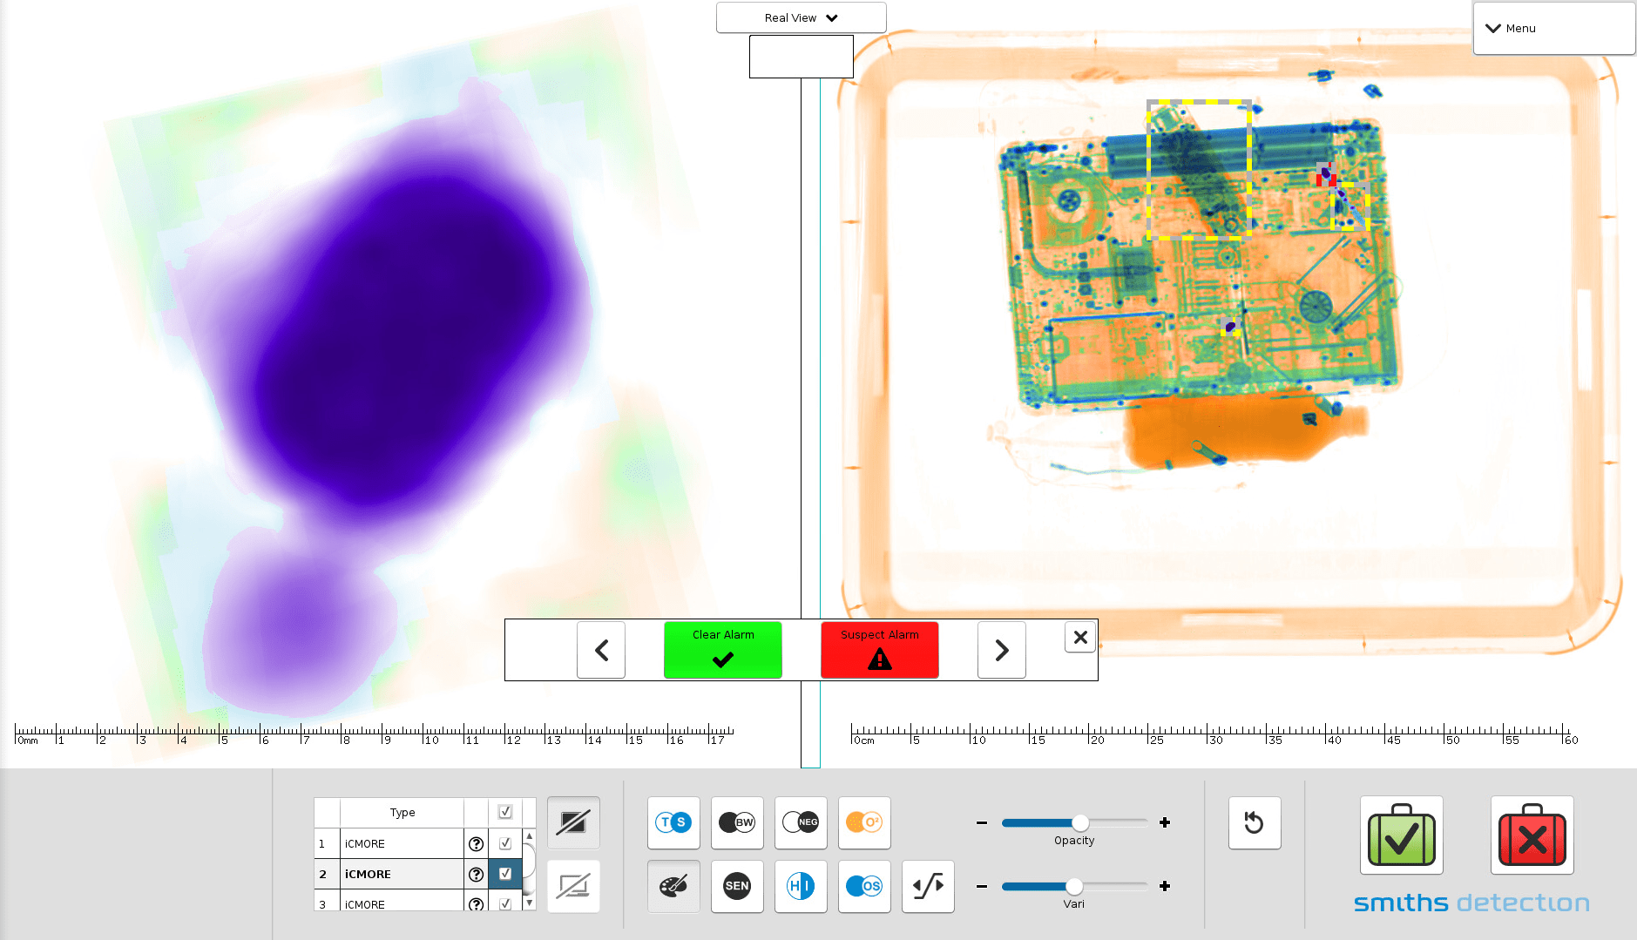Select the TS image filter icon

pos(673,822)
